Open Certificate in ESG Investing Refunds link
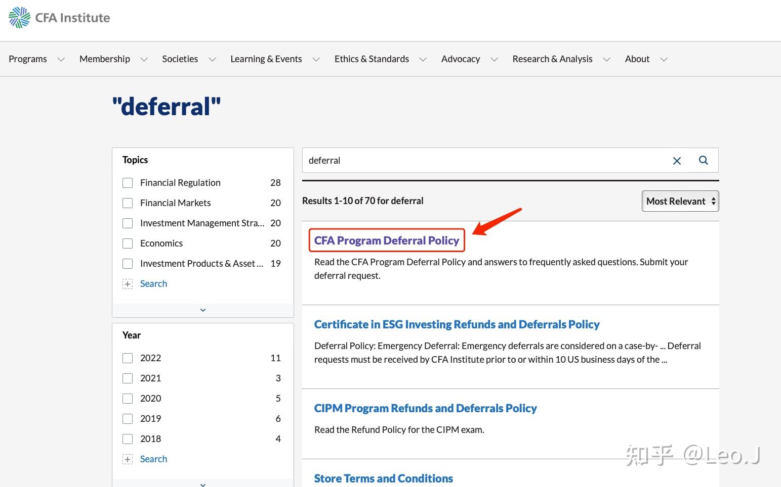781x487 pixels. coord(457,324)
